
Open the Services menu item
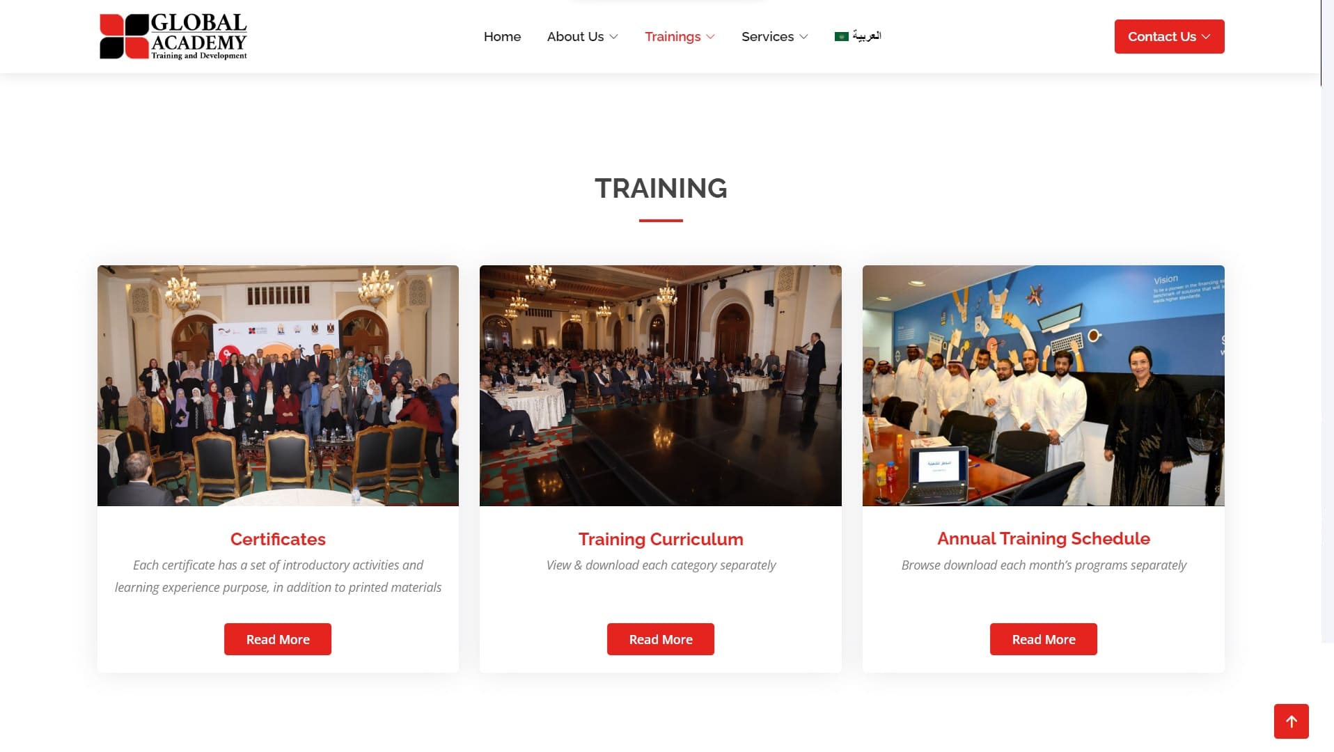tap(767, 36)
